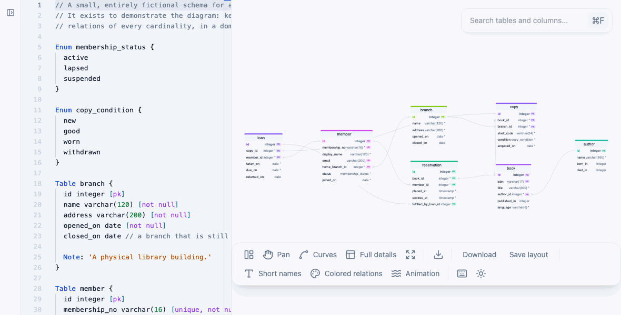Click the Download text button

pos(479,255)
